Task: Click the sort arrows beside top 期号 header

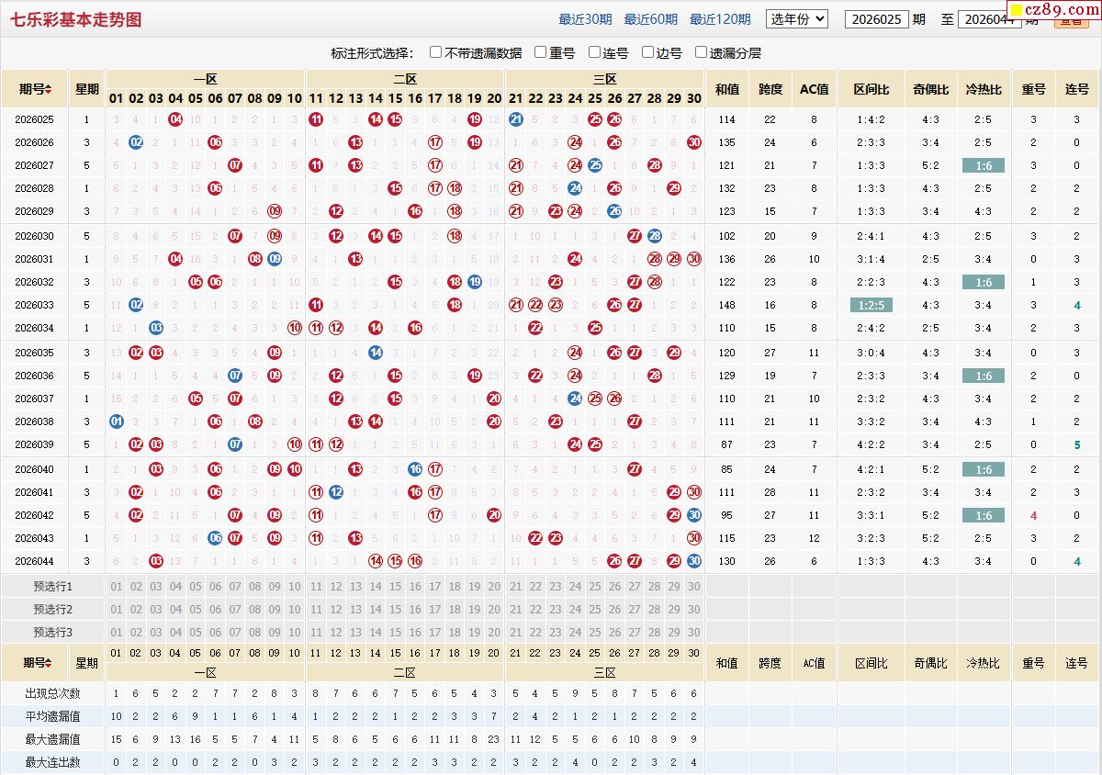Action: (x=49, y=90)
